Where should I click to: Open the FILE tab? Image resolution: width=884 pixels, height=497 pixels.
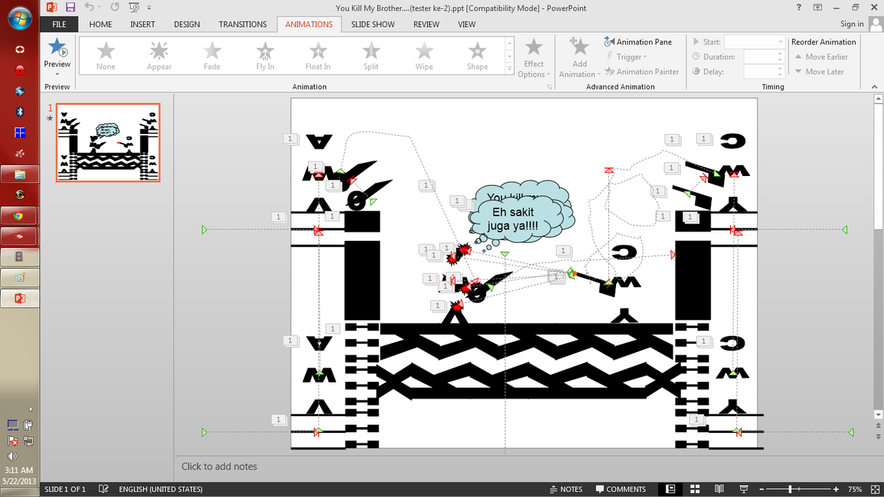click(59, 24)
